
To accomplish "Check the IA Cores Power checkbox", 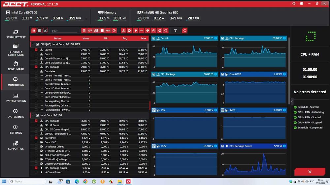I will point(36,172).
